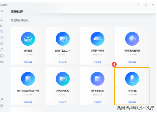
Task: Close the MyASUS window
Action: pyautogui.click(x=153, y=5)
